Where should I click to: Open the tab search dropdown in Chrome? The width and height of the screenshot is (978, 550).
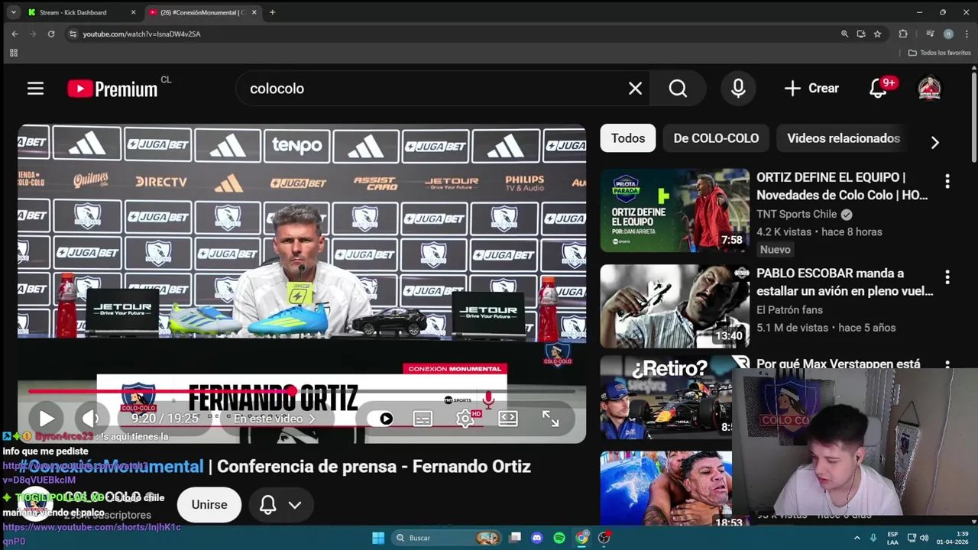13,12
